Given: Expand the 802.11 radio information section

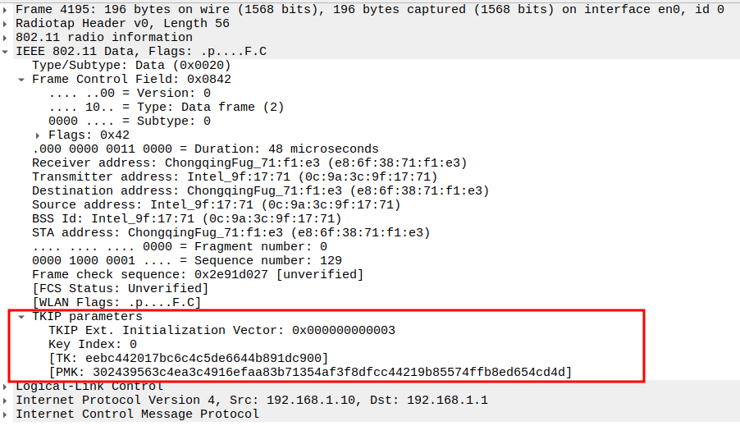Looking at the screenshot, I should tap(7, 38).
